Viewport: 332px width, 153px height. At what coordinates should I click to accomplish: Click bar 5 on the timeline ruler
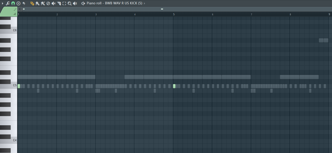174,14
